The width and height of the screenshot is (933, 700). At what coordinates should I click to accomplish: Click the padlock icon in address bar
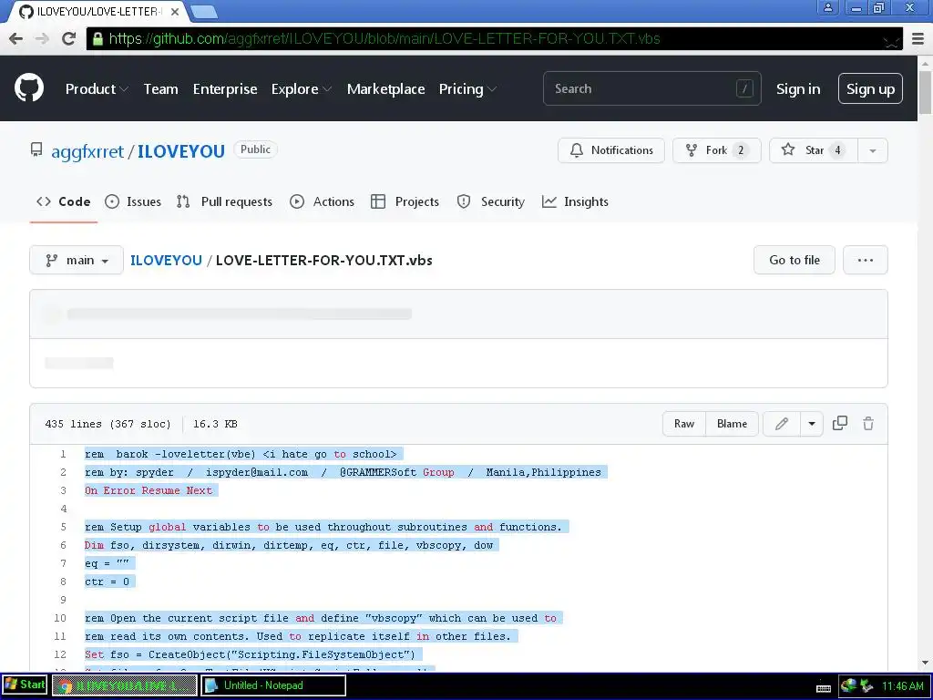point(97,39)
